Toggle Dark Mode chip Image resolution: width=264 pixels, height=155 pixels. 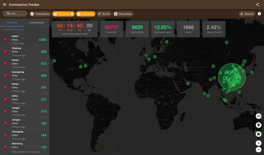(x=85, y=14)
